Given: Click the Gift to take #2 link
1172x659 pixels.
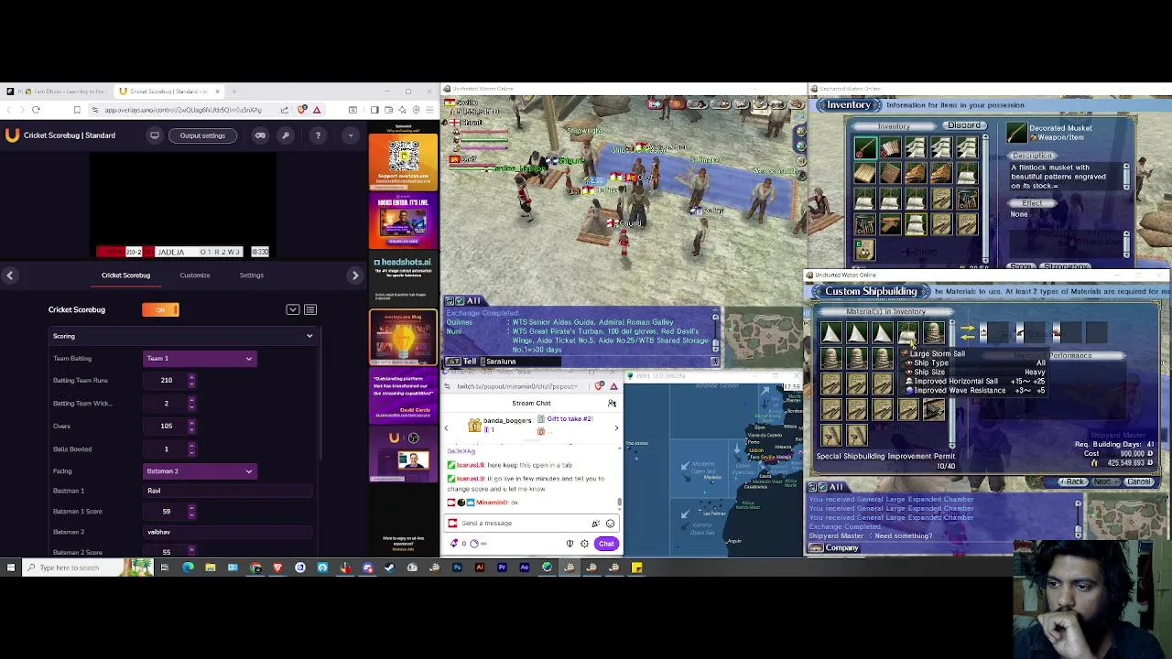Looking at the screenshot, I should point(570,419).
